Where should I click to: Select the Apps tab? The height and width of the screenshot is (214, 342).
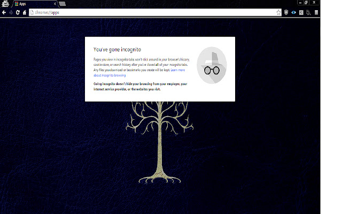(34, 4)
